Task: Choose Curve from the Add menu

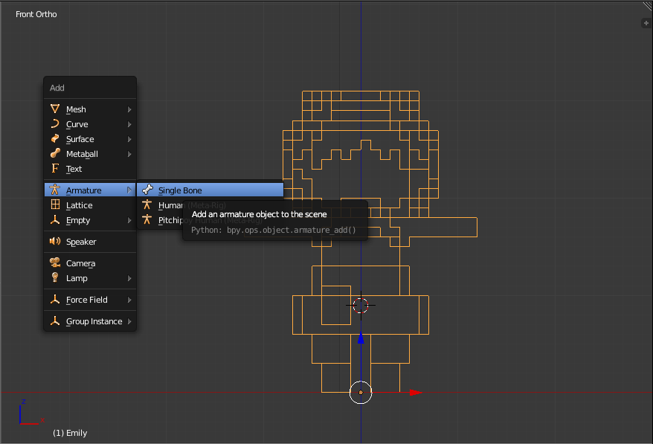Action: tap(90, 124)
